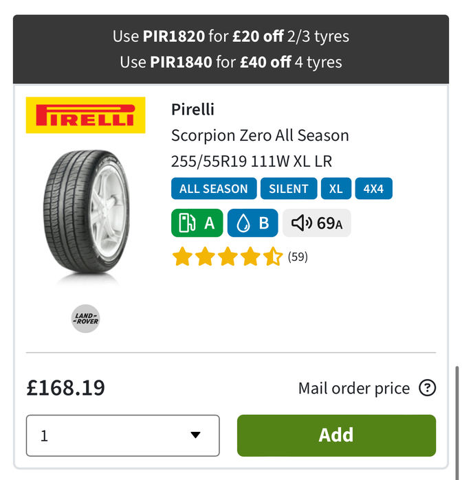Open the Mail order price help icon
The width and height of the screenshot is (462, 480).
click(428, 388)
